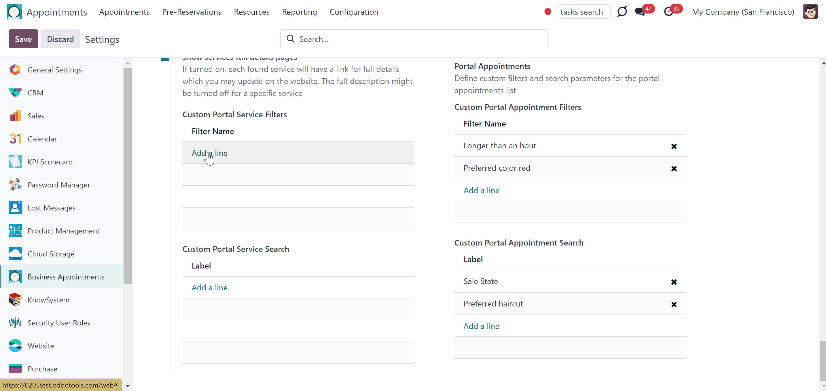826x391 pixels.
Task: Select Business Appointments in the settings sidebar
Action: point(62,277)
